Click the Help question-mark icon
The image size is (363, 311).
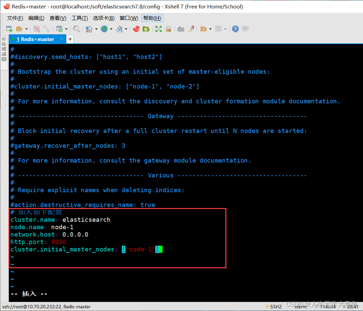coord(235,29)
